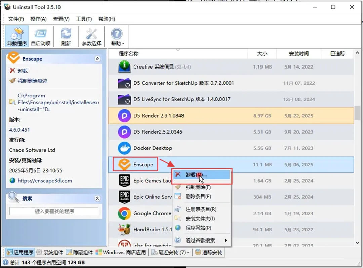Click the D5 Render2.5.2.0345 icon

[x=124, y=132]
